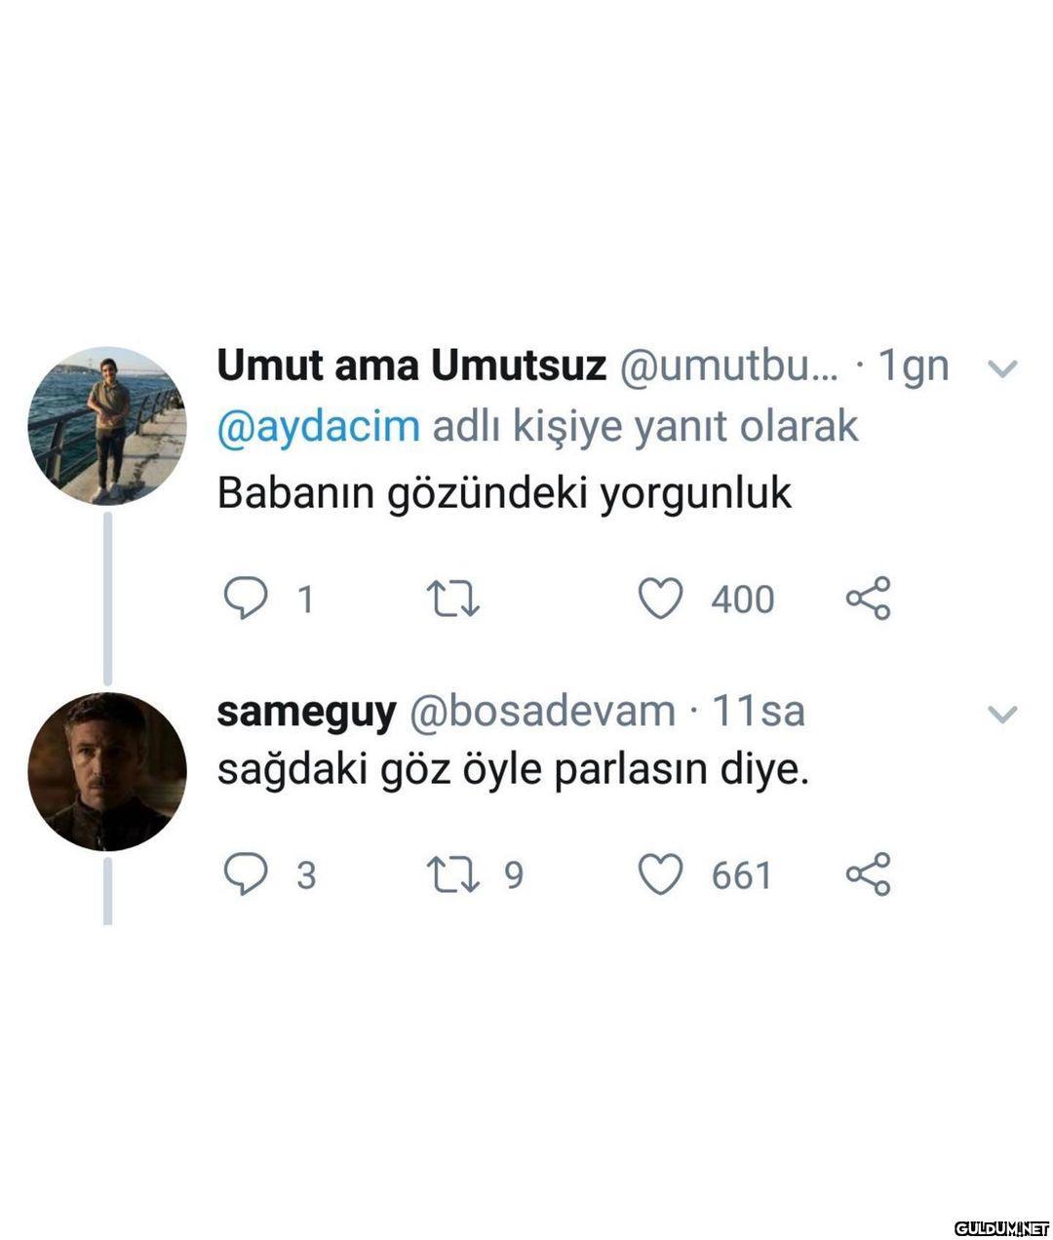1053x1240 pixels.
Task: Open the dropdown arrow on sameguy's tweet
Action: (x=1002, y=714)
